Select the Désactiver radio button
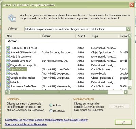This screenshot has width=136, height=129. [x=51, y=111]
